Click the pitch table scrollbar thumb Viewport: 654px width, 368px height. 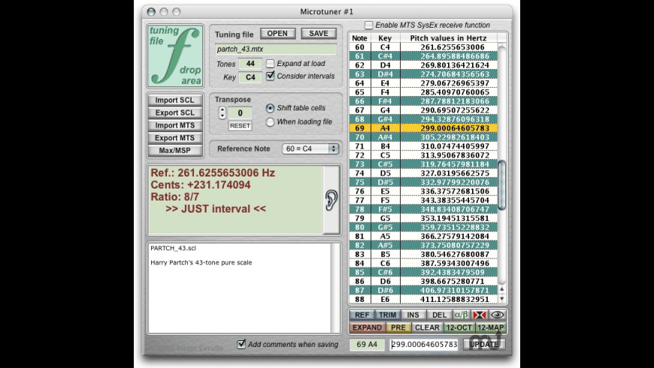[x=501, y=186]
